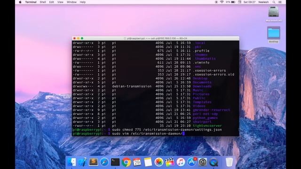Click the battery status indicator
This screenshot has width=301, height=169.
coord(230,2)
